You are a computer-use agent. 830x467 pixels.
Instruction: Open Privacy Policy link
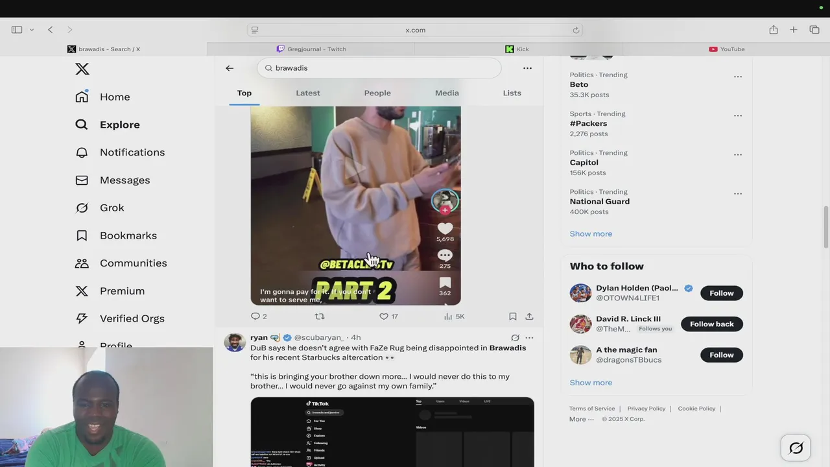pos(646,409)
